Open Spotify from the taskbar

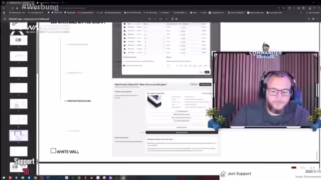79,178
